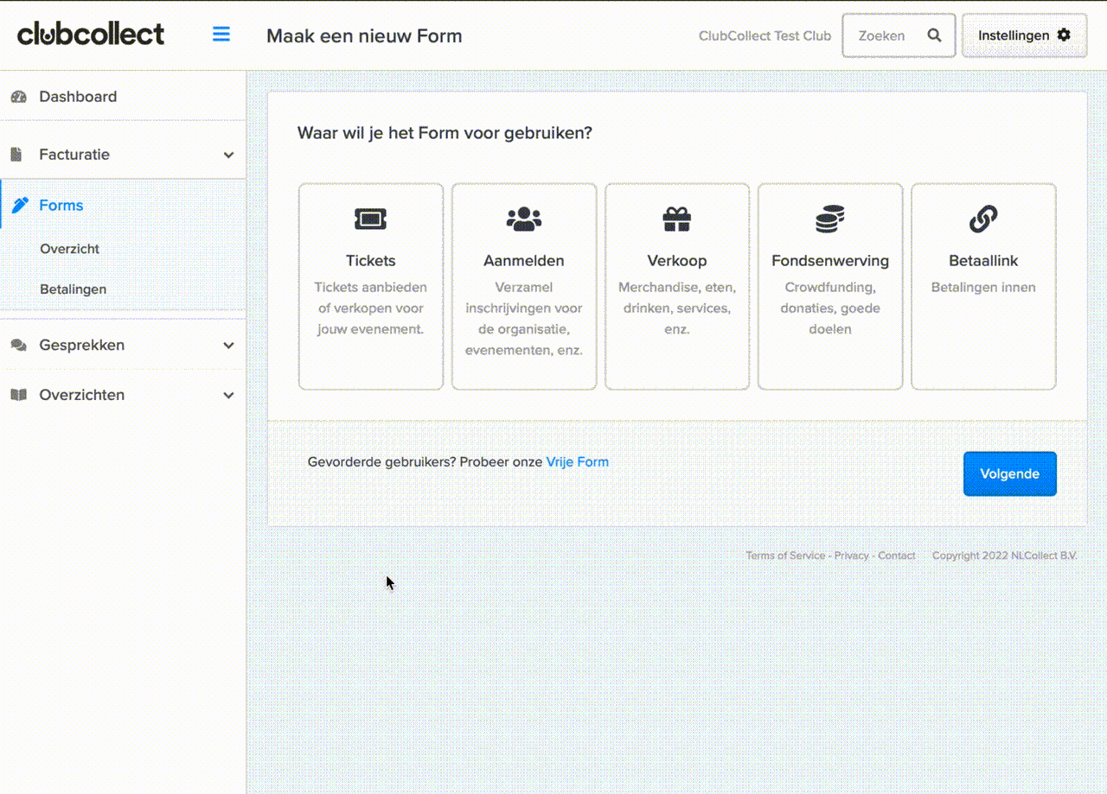Click the Tickets ticket icon
Screen dimensions: 1107x794
370,219
